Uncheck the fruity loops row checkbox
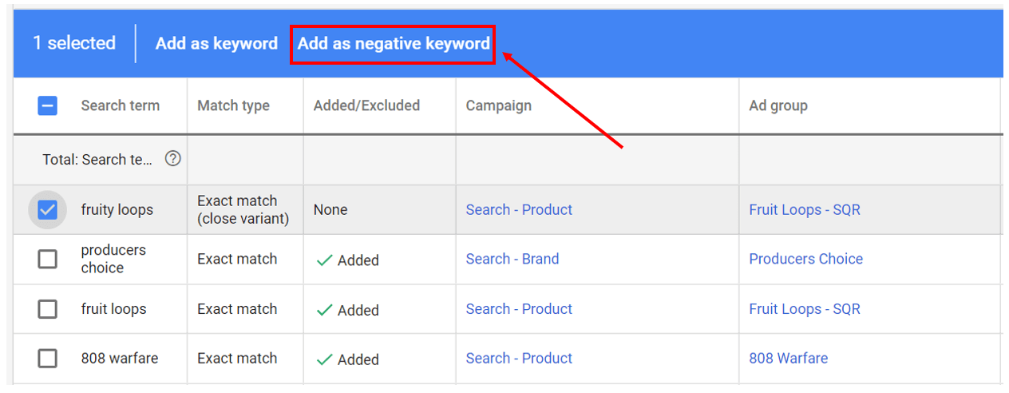Viewport: 1009px width, 393px height. pos(48,210)
